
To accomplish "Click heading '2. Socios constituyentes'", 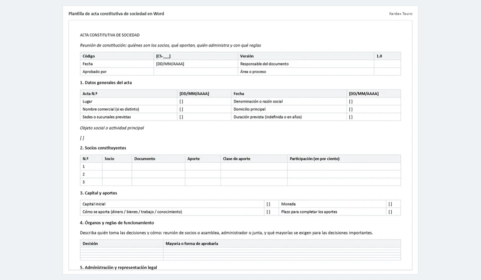I will coord(103,148).
